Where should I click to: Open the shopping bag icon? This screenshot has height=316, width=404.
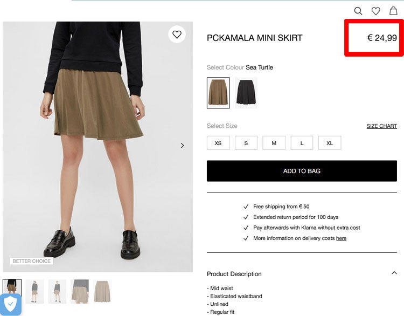click(x=394, y=11)
